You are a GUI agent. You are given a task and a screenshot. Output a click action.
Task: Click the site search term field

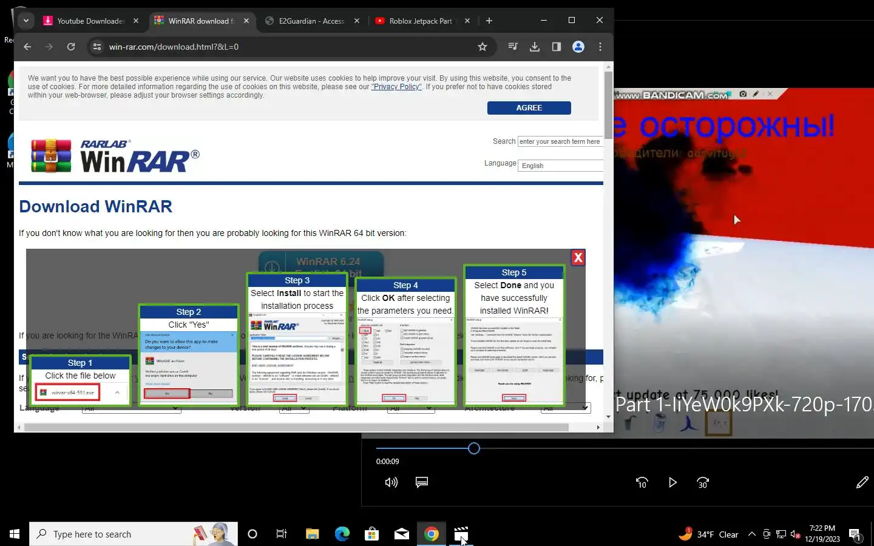click(560, 141)
